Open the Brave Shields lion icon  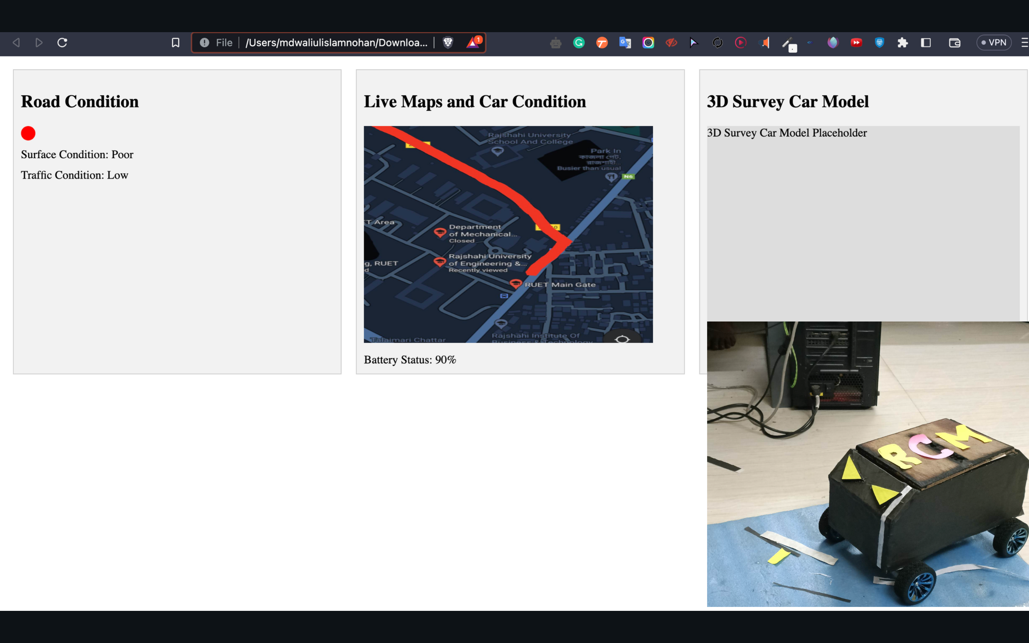coord(448,43)
